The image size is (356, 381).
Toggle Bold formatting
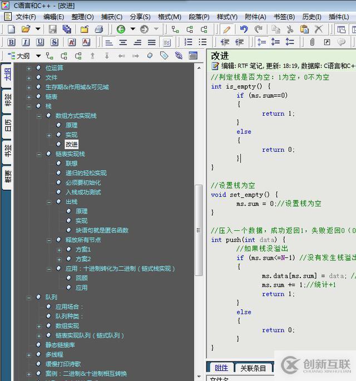11,42
